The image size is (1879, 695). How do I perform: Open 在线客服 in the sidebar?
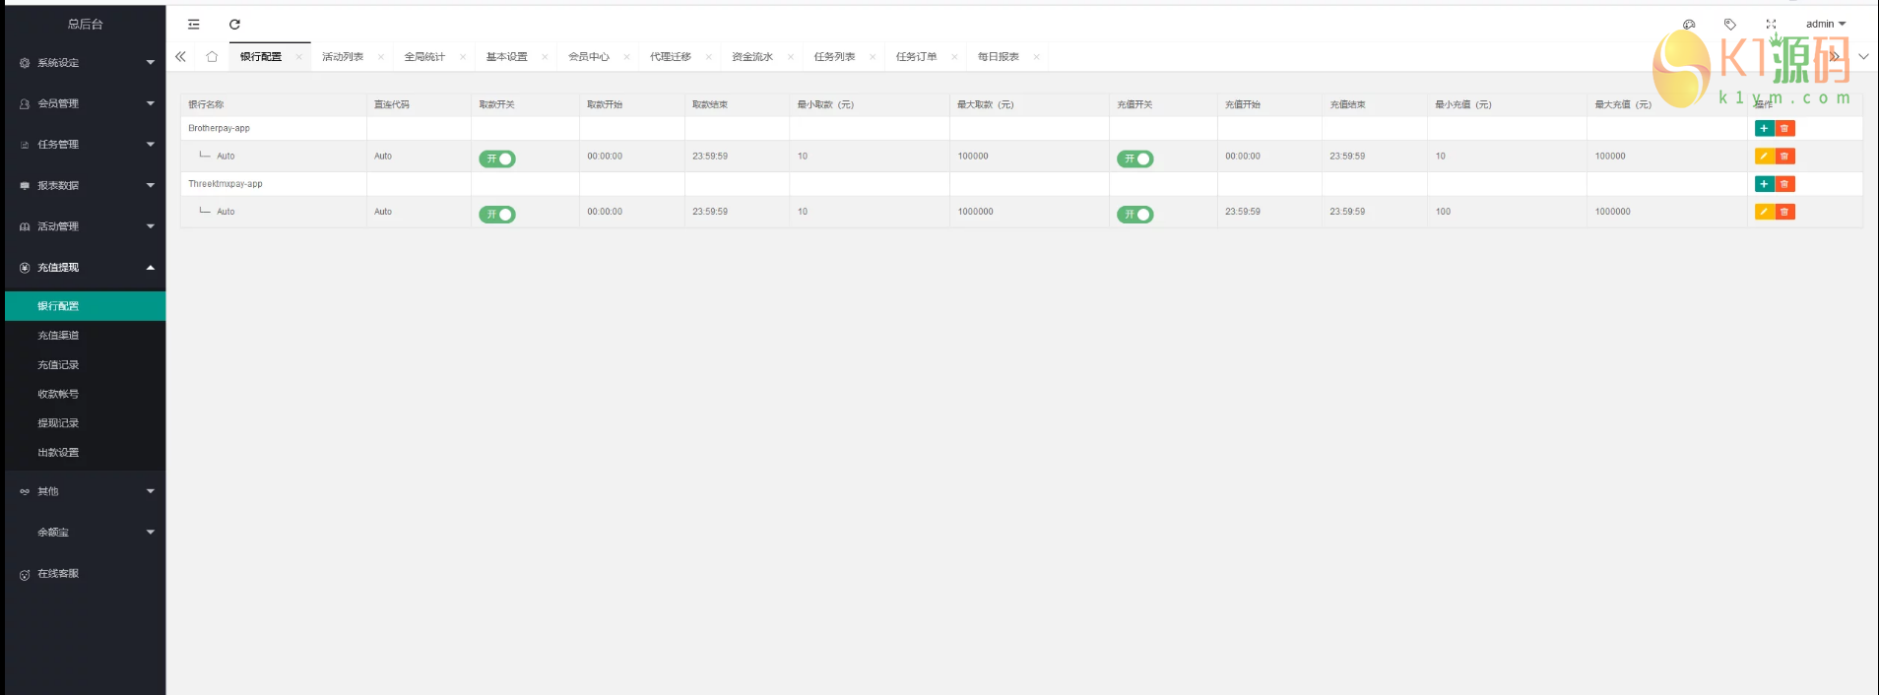tap(86, 574)
